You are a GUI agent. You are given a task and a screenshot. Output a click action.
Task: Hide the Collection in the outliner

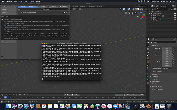[175, 14]
